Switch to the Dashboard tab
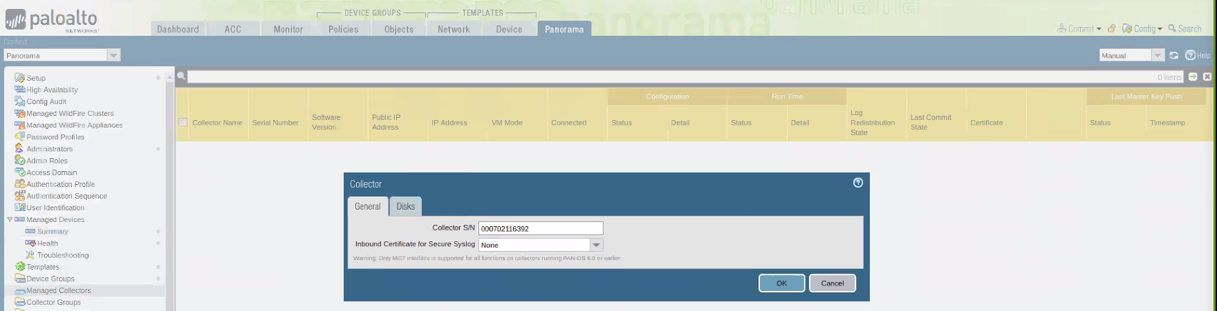The height and width of the screenshot is (311, 1217). pos(178,29)
